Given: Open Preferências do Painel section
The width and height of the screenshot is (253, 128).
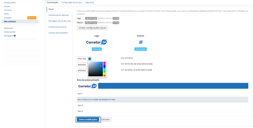Looking at the screenshot, I should (58, 27).
